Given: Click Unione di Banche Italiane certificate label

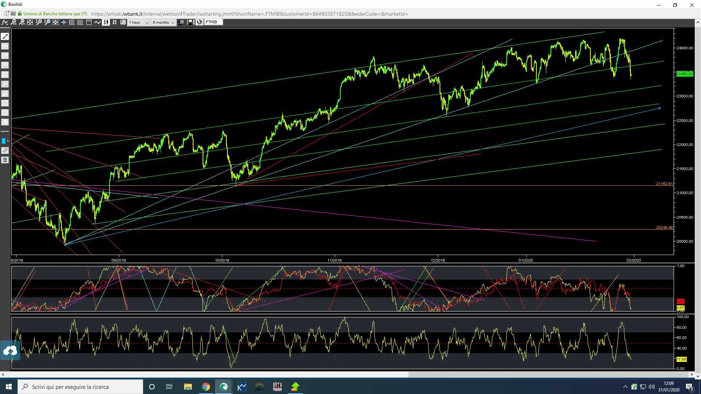Looking at the screenshot, I should [x=55, y=14].
